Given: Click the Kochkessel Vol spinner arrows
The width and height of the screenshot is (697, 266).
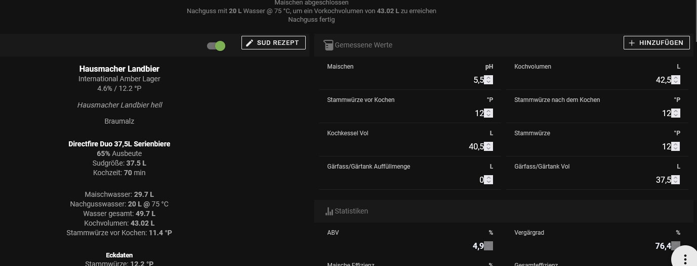Looking at the screenshot, I should [x=488, y=146].
